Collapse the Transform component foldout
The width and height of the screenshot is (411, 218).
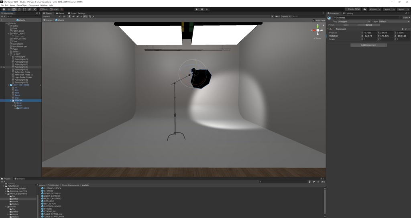pyautogui.click(x=328, y=29)
